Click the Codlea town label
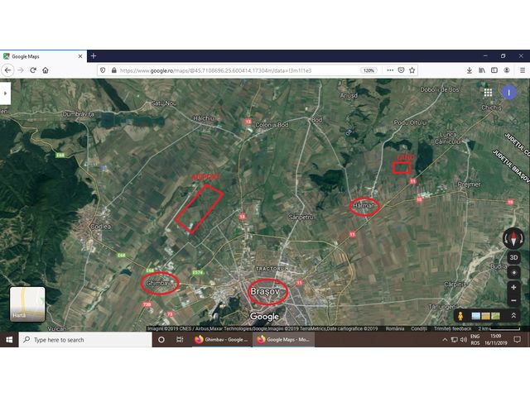The width and height of the screenshot is (530, 397). point(100,227)
